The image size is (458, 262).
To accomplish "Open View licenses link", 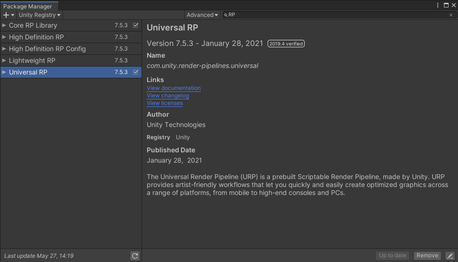I will pos(165,103).
